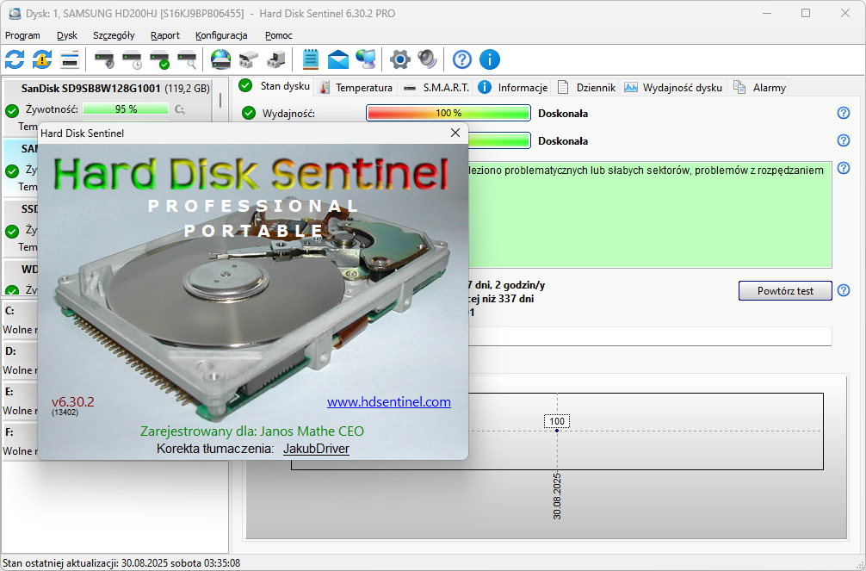866x571 pixels.
Task: Click the globe and monitor network icon
Action: pos(366,59)
